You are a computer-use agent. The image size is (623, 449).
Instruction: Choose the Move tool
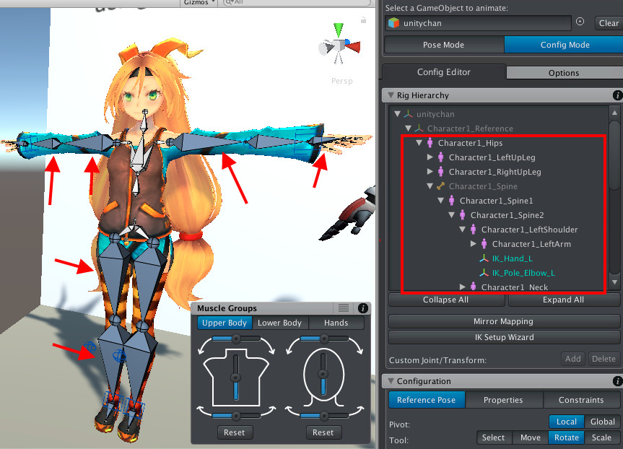531,437
